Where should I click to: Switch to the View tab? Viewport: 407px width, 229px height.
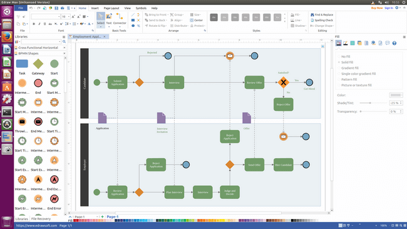tap(128, 8)
